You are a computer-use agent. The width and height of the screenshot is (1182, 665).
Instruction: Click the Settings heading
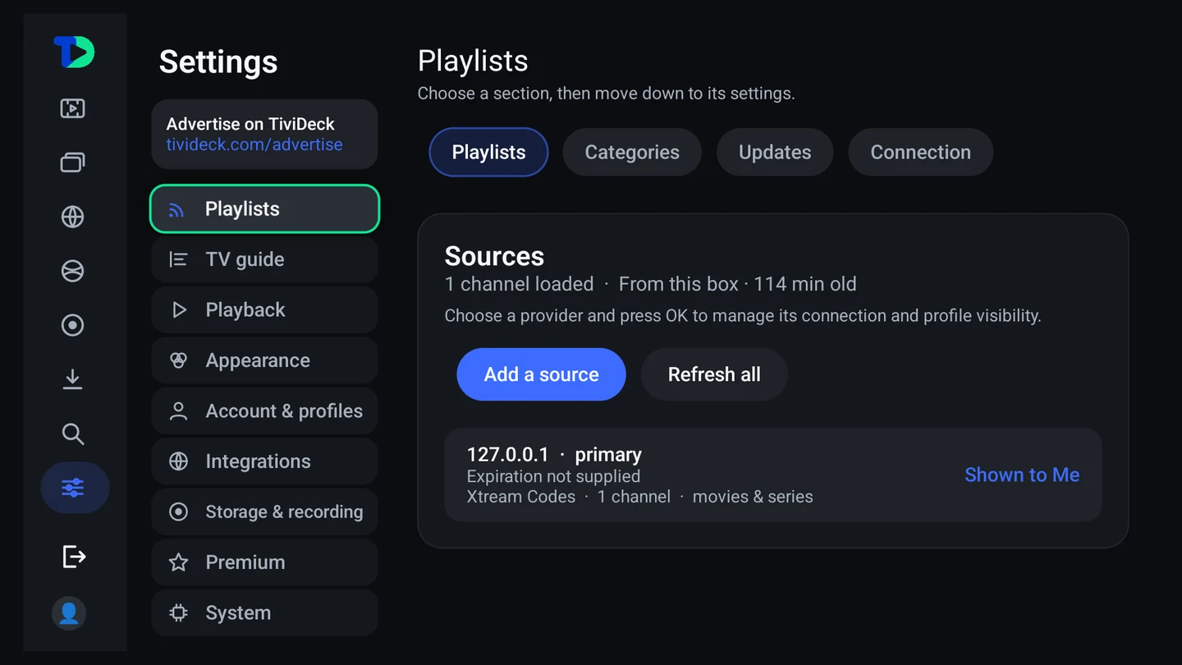click(x=218, y=62)
